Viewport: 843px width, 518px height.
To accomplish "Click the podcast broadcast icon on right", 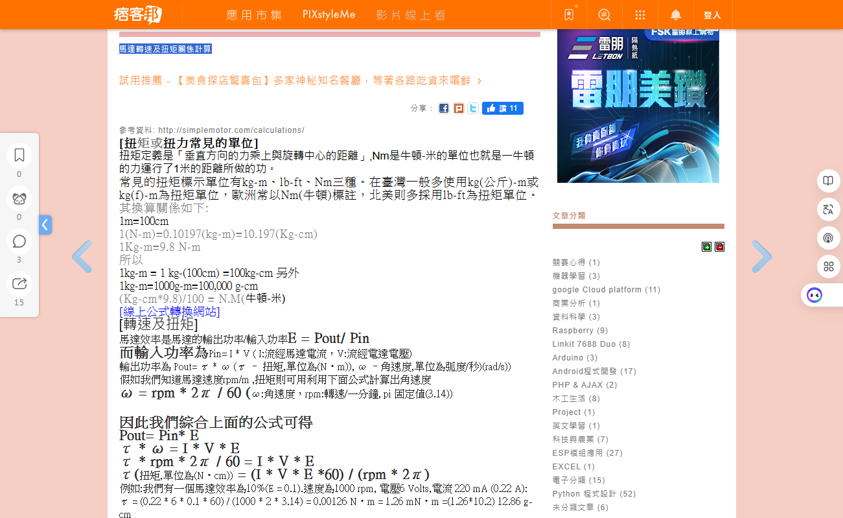I will (828, 238).
